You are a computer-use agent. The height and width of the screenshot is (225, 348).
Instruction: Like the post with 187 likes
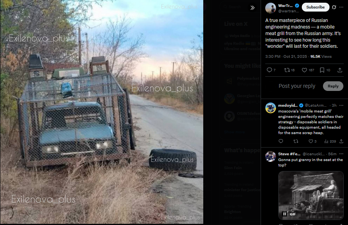tap(308, 70)
